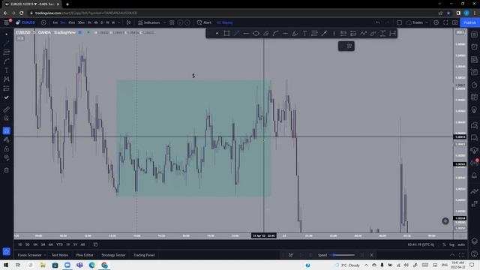Select the YTD date range

tap(59, 244)
